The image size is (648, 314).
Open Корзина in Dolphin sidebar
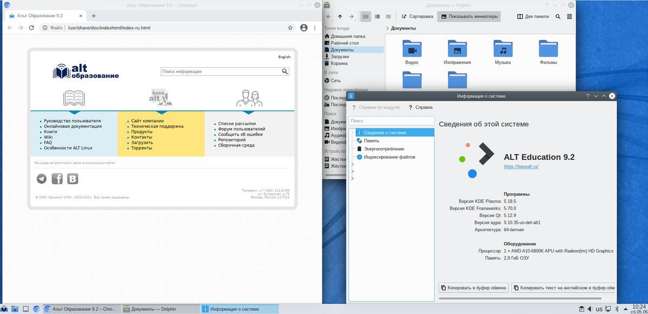point(354,63)
